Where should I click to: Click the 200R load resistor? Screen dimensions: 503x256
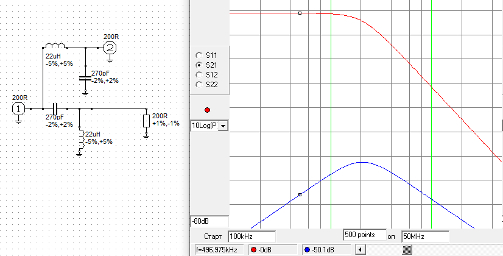[x=146, y=121]
